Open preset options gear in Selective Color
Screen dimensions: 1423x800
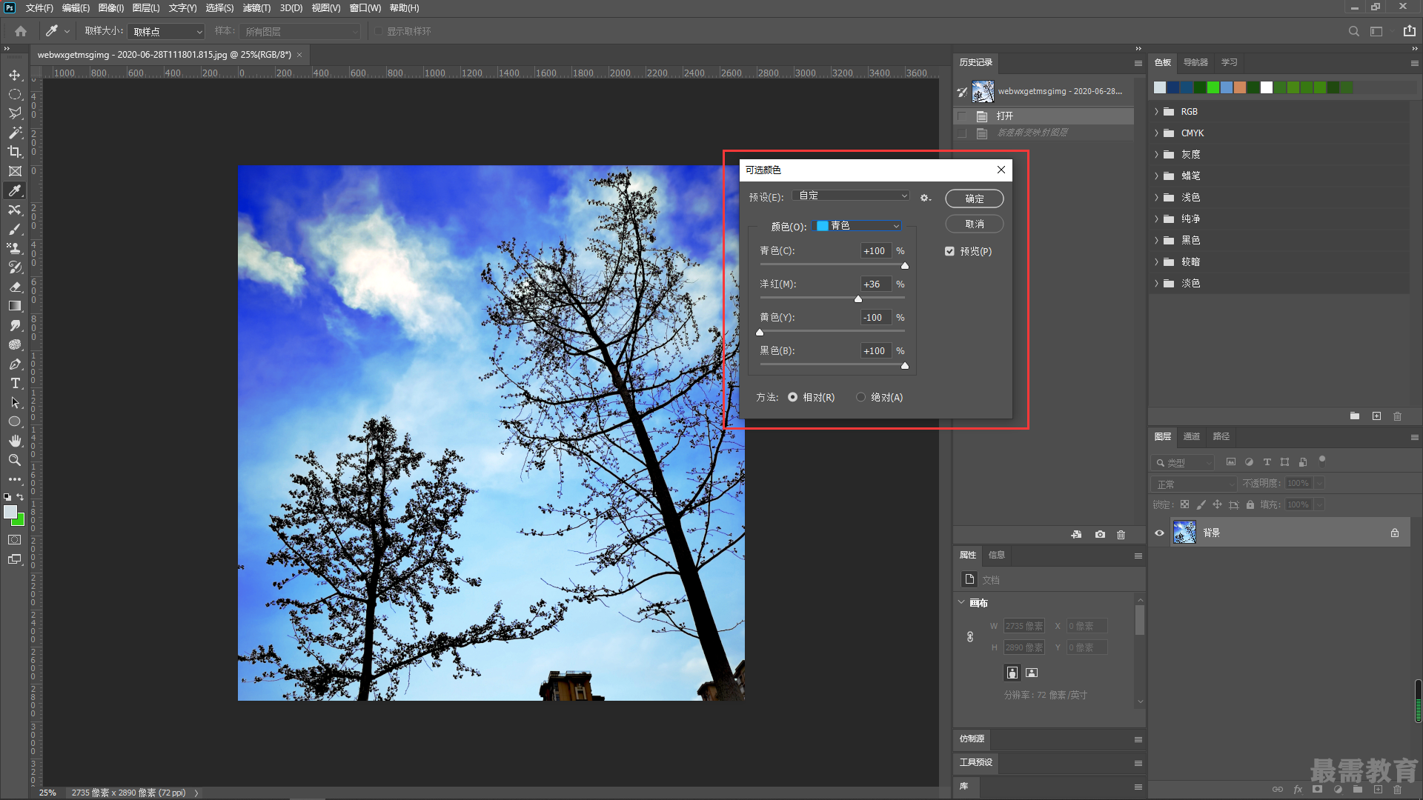pos(925,198)
